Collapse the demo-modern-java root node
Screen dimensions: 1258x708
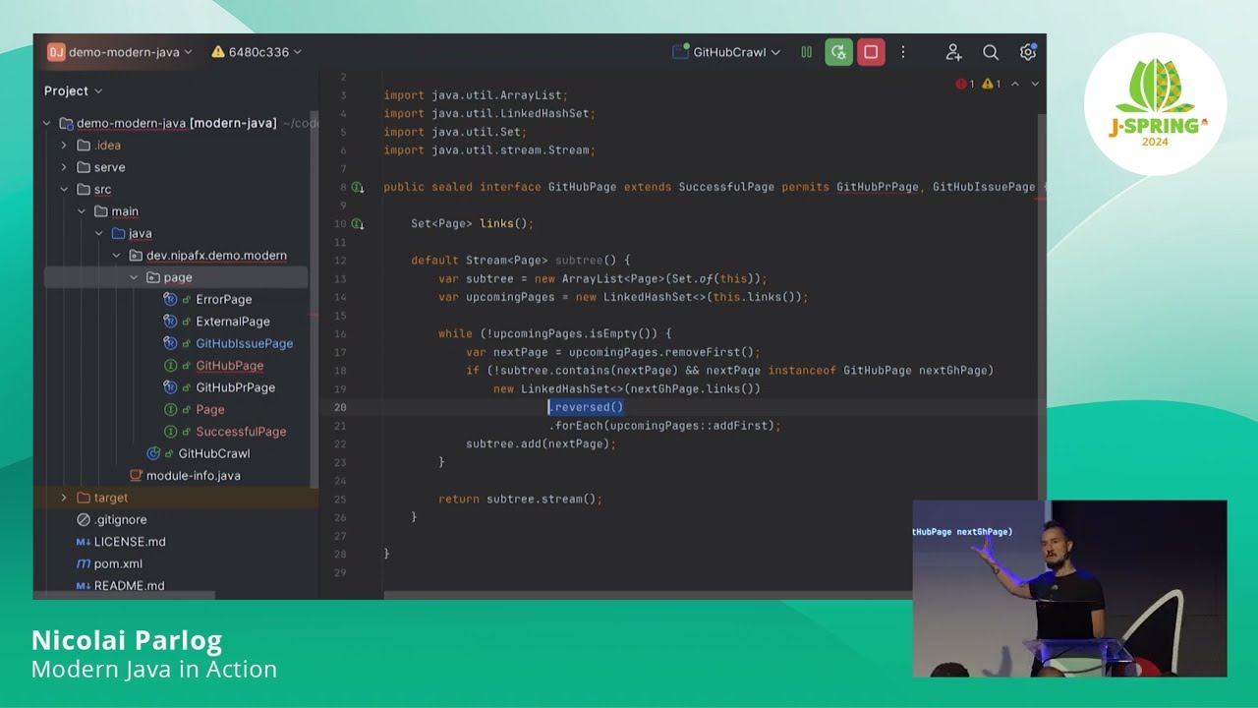tap(46, 123)
